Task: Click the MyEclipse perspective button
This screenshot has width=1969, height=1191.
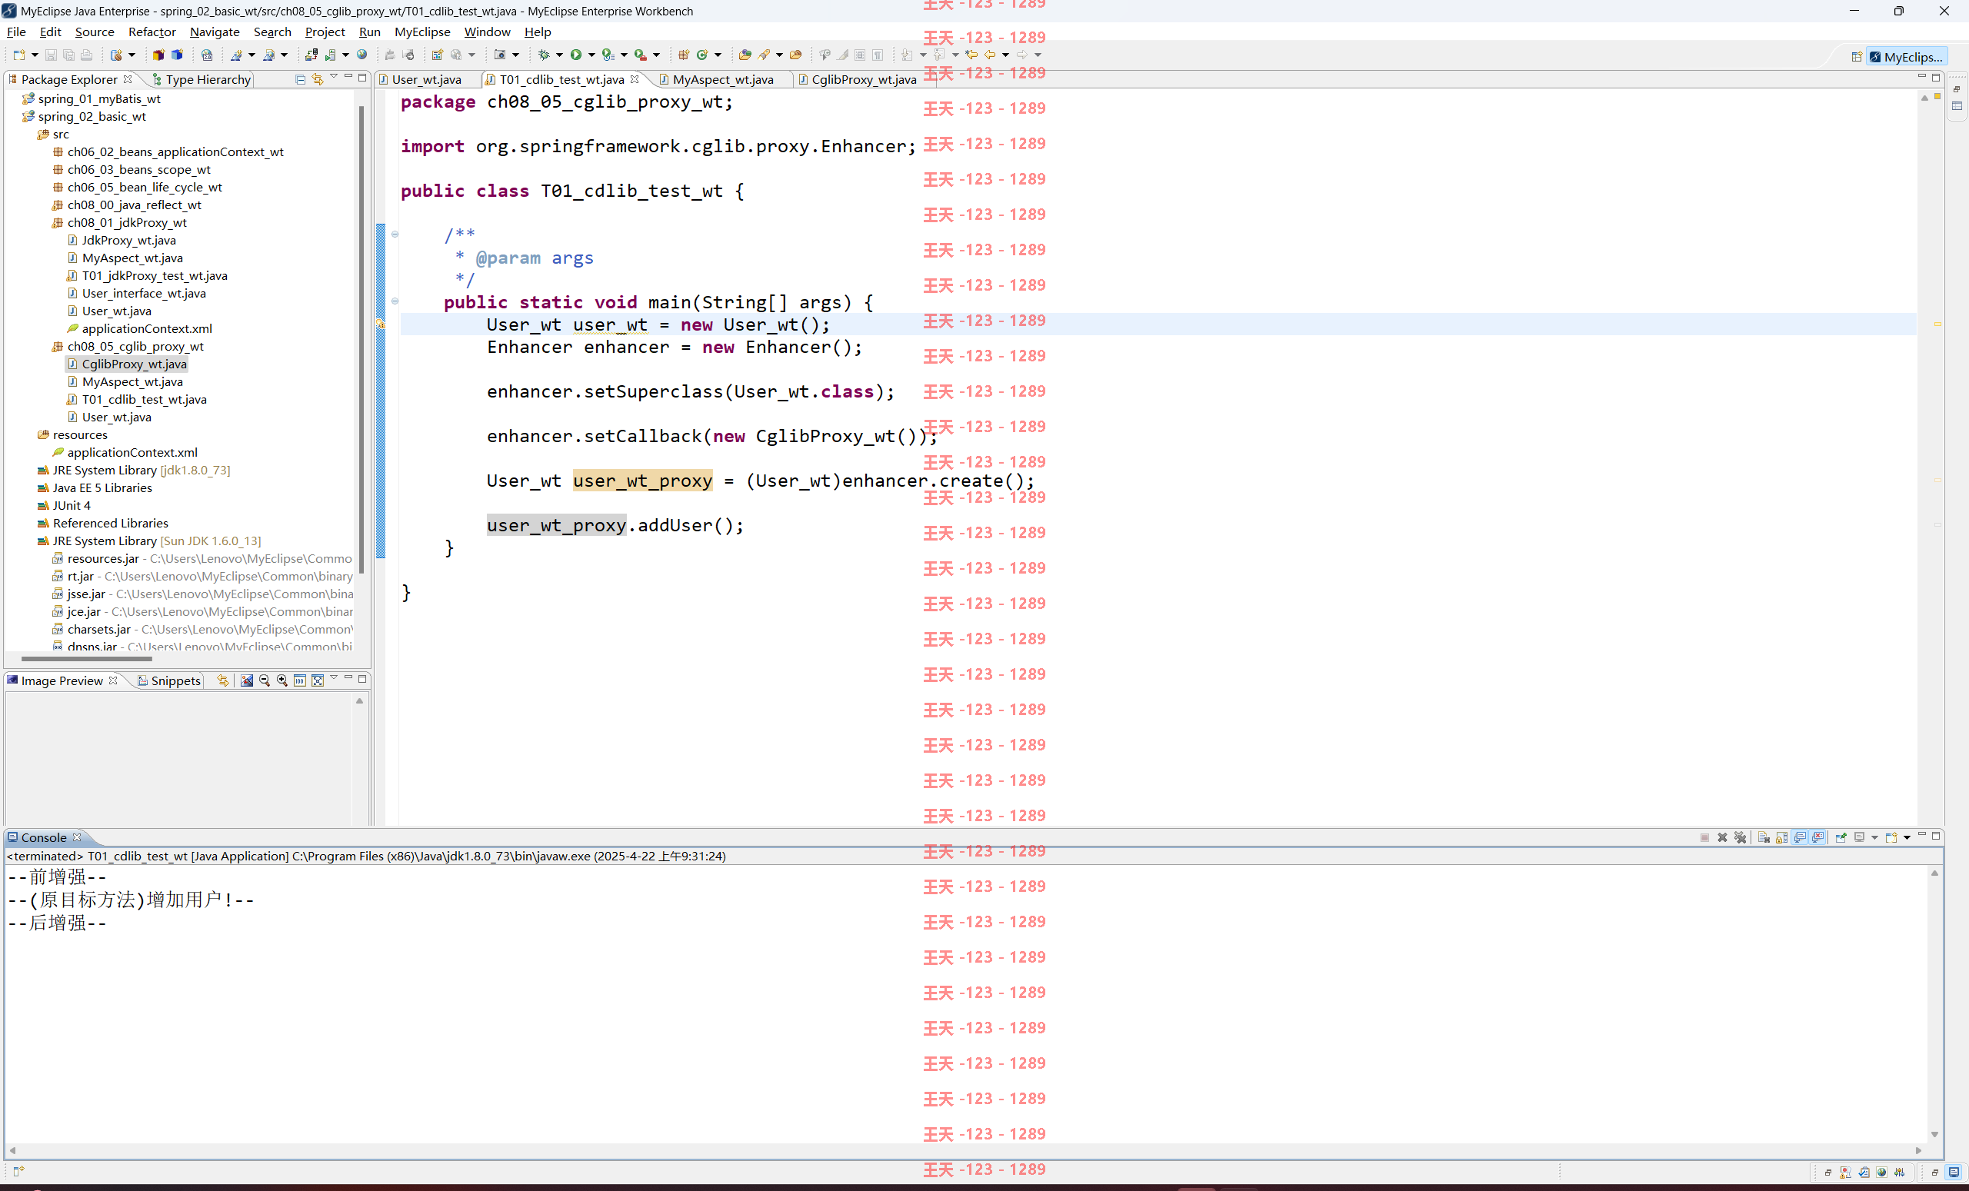Action: coord(1907,57)
